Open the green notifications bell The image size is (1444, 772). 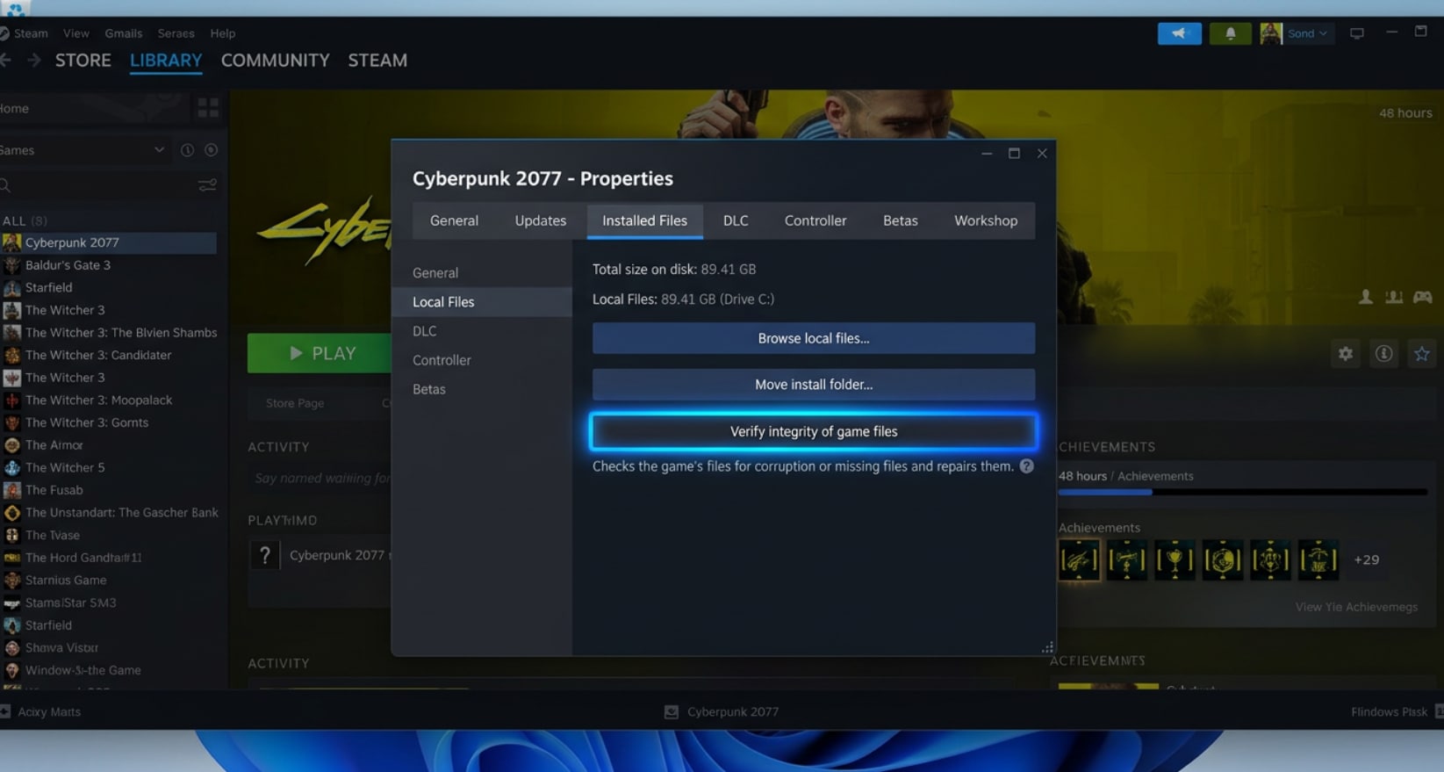pos(1230,33)
